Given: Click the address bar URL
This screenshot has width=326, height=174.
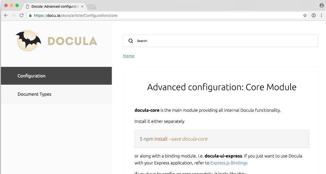Looking at the screenshot, I should pos(163,15).
